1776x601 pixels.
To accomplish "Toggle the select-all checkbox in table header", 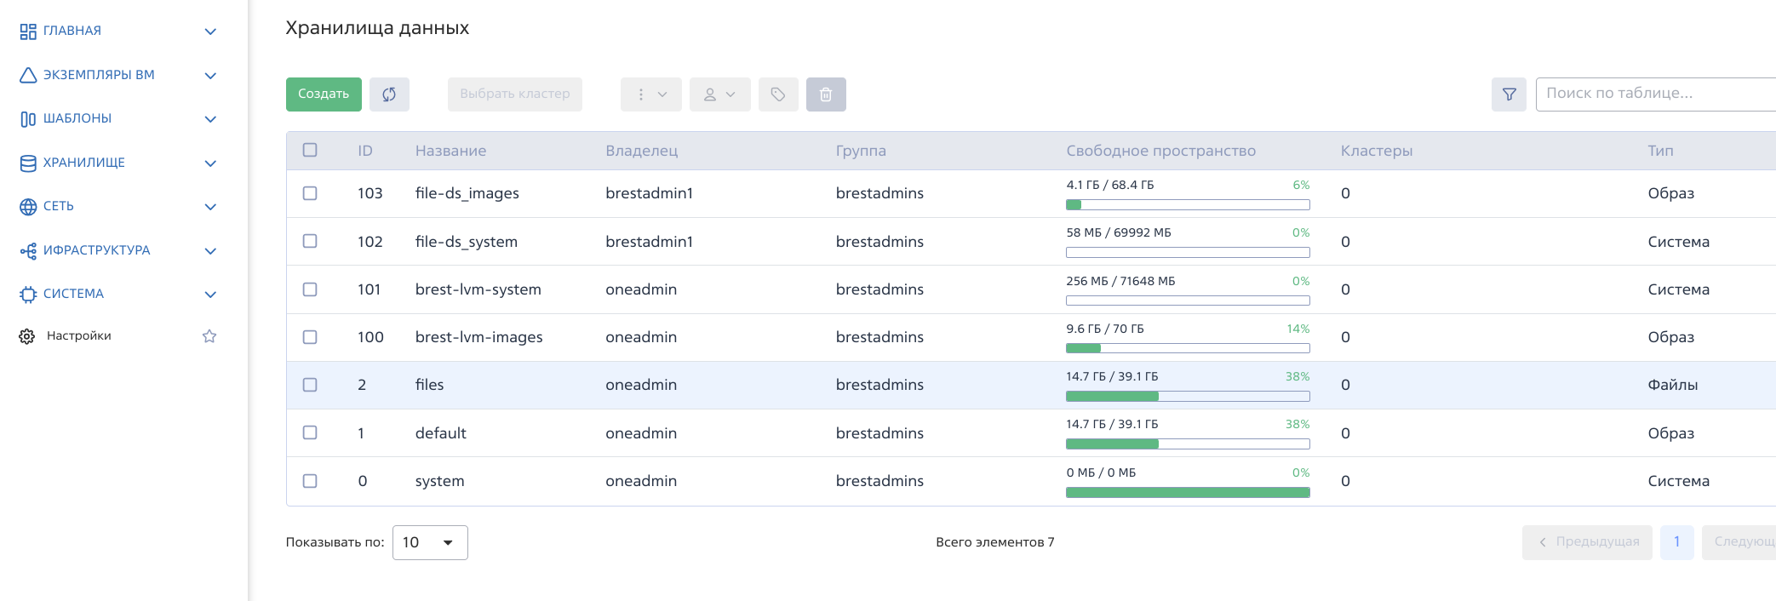I will [x=310, y=150].
